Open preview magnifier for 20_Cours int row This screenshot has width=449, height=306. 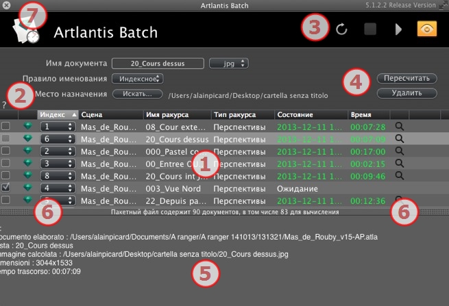(400, 176)
